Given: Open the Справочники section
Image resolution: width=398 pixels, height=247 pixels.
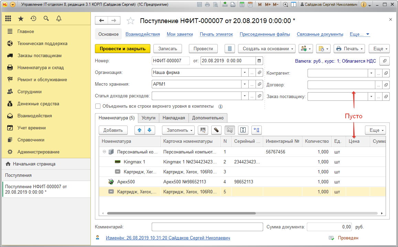Looking at the screenshot, I should coord(31,140).
